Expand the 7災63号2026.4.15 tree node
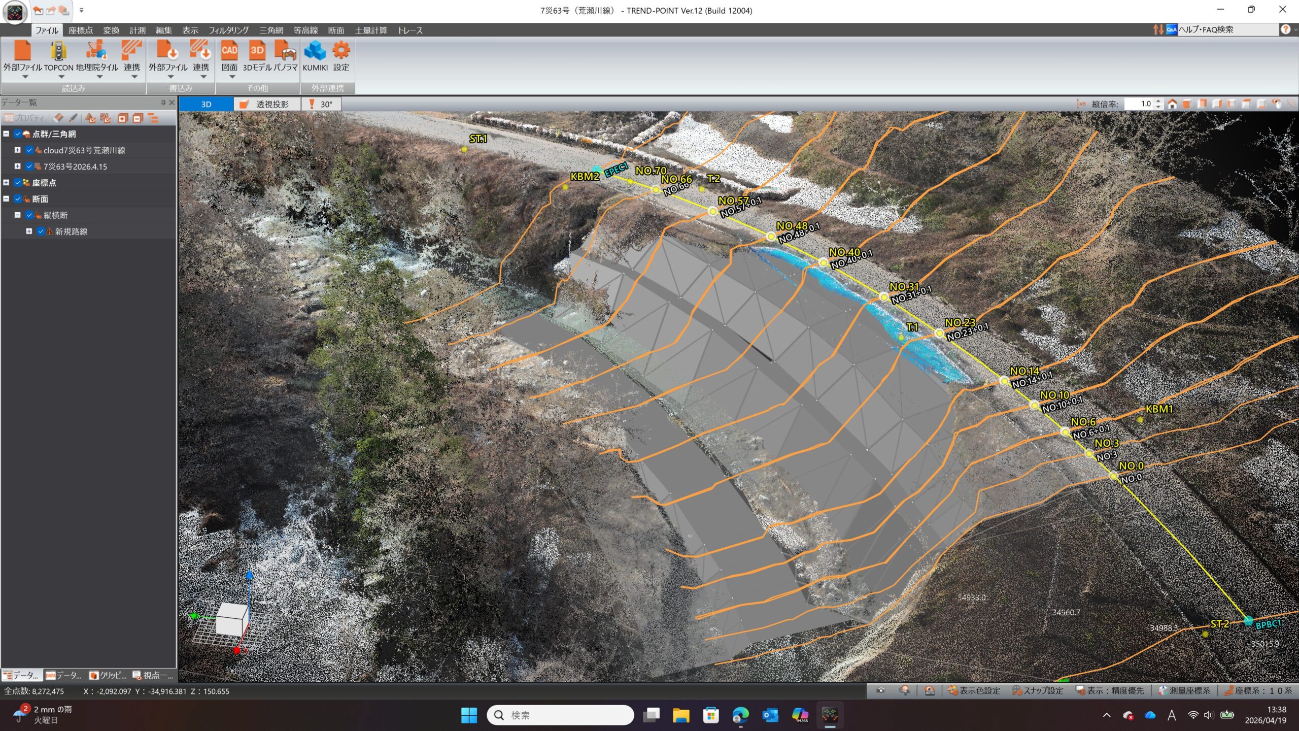The width and height of the screenshot is (1299, 731). [17, 167]
